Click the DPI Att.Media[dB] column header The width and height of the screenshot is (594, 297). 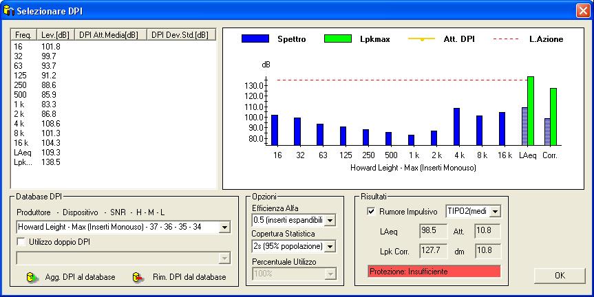[x=110, y=35]
